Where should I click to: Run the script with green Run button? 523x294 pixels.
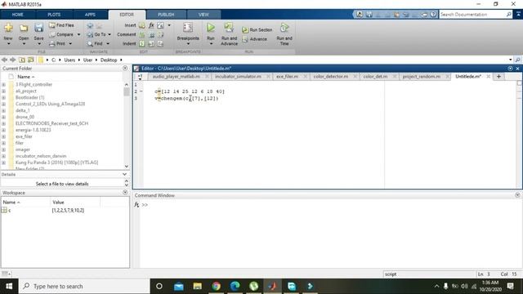point(211,28)
